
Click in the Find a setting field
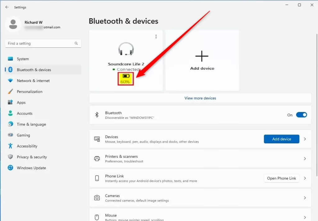tap(43, 43)
